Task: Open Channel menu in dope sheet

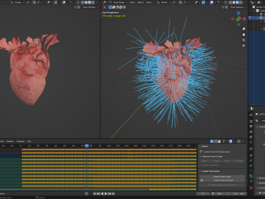Action: pos(20,142)
